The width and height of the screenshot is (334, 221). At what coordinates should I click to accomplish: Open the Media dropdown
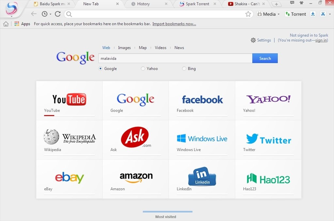click(268, 14)
